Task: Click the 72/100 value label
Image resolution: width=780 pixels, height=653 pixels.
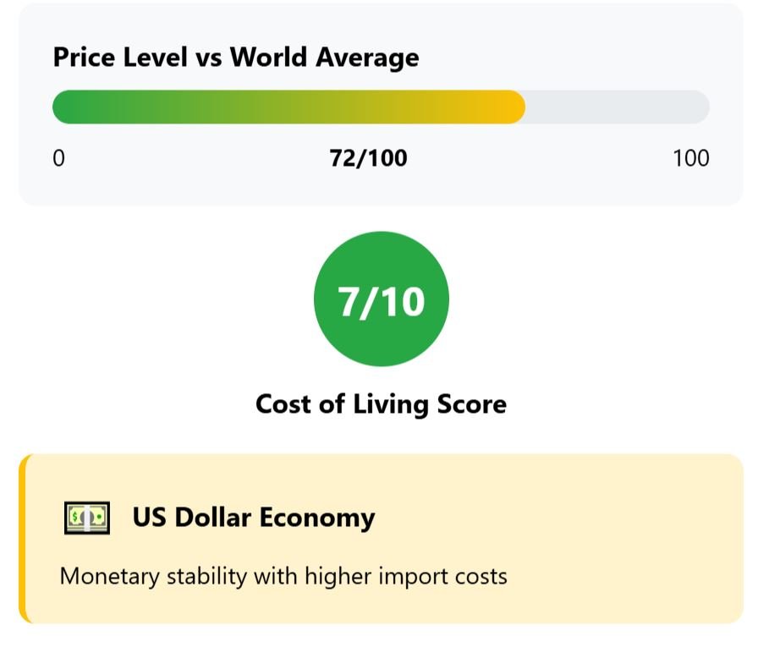Action: [369, 158]
